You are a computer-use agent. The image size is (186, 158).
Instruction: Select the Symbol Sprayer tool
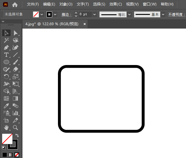6,113
